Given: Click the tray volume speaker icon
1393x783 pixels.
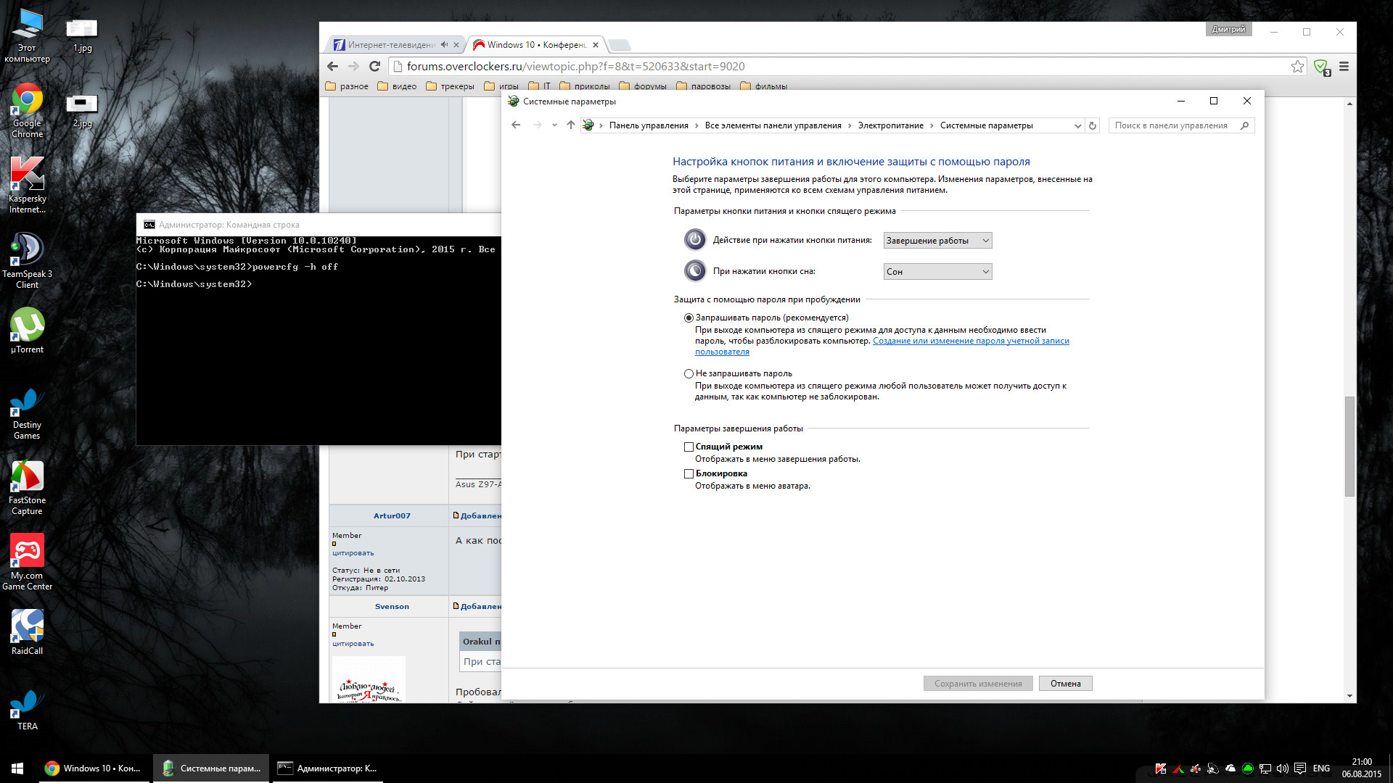Looking at the screenshot, I should click(x=1282, y=768).
